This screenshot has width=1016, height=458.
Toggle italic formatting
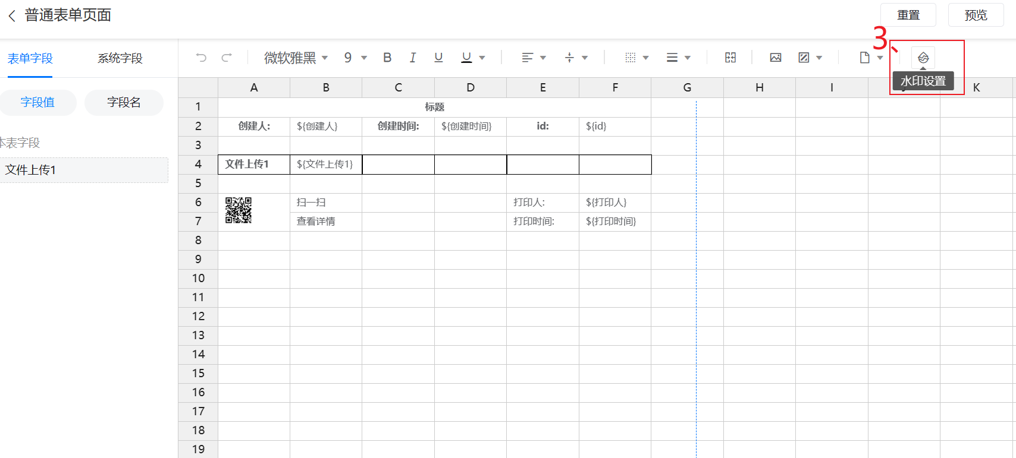(x=413, y=58)
